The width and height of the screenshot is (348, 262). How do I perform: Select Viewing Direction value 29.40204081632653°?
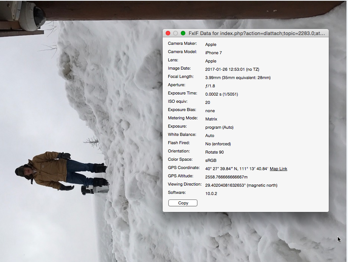[x=225, y=185]
